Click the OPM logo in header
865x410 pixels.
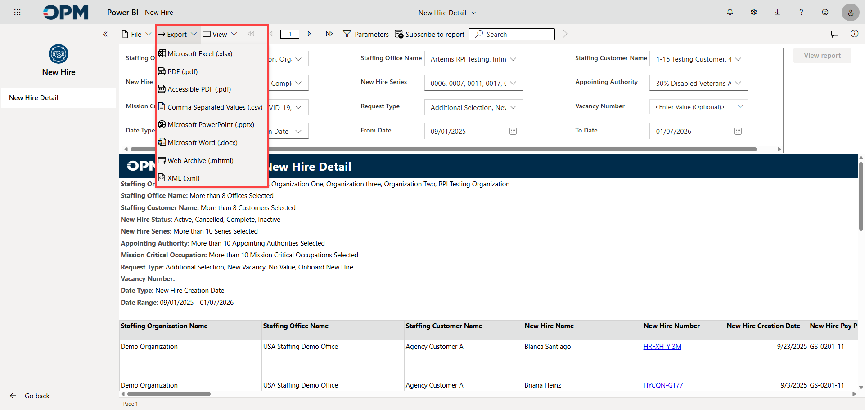click(x=66, y=13)
